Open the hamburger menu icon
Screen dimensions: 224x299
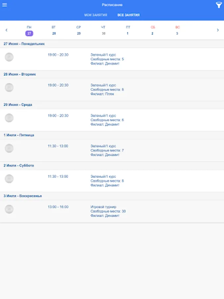[x=5, y=5]
